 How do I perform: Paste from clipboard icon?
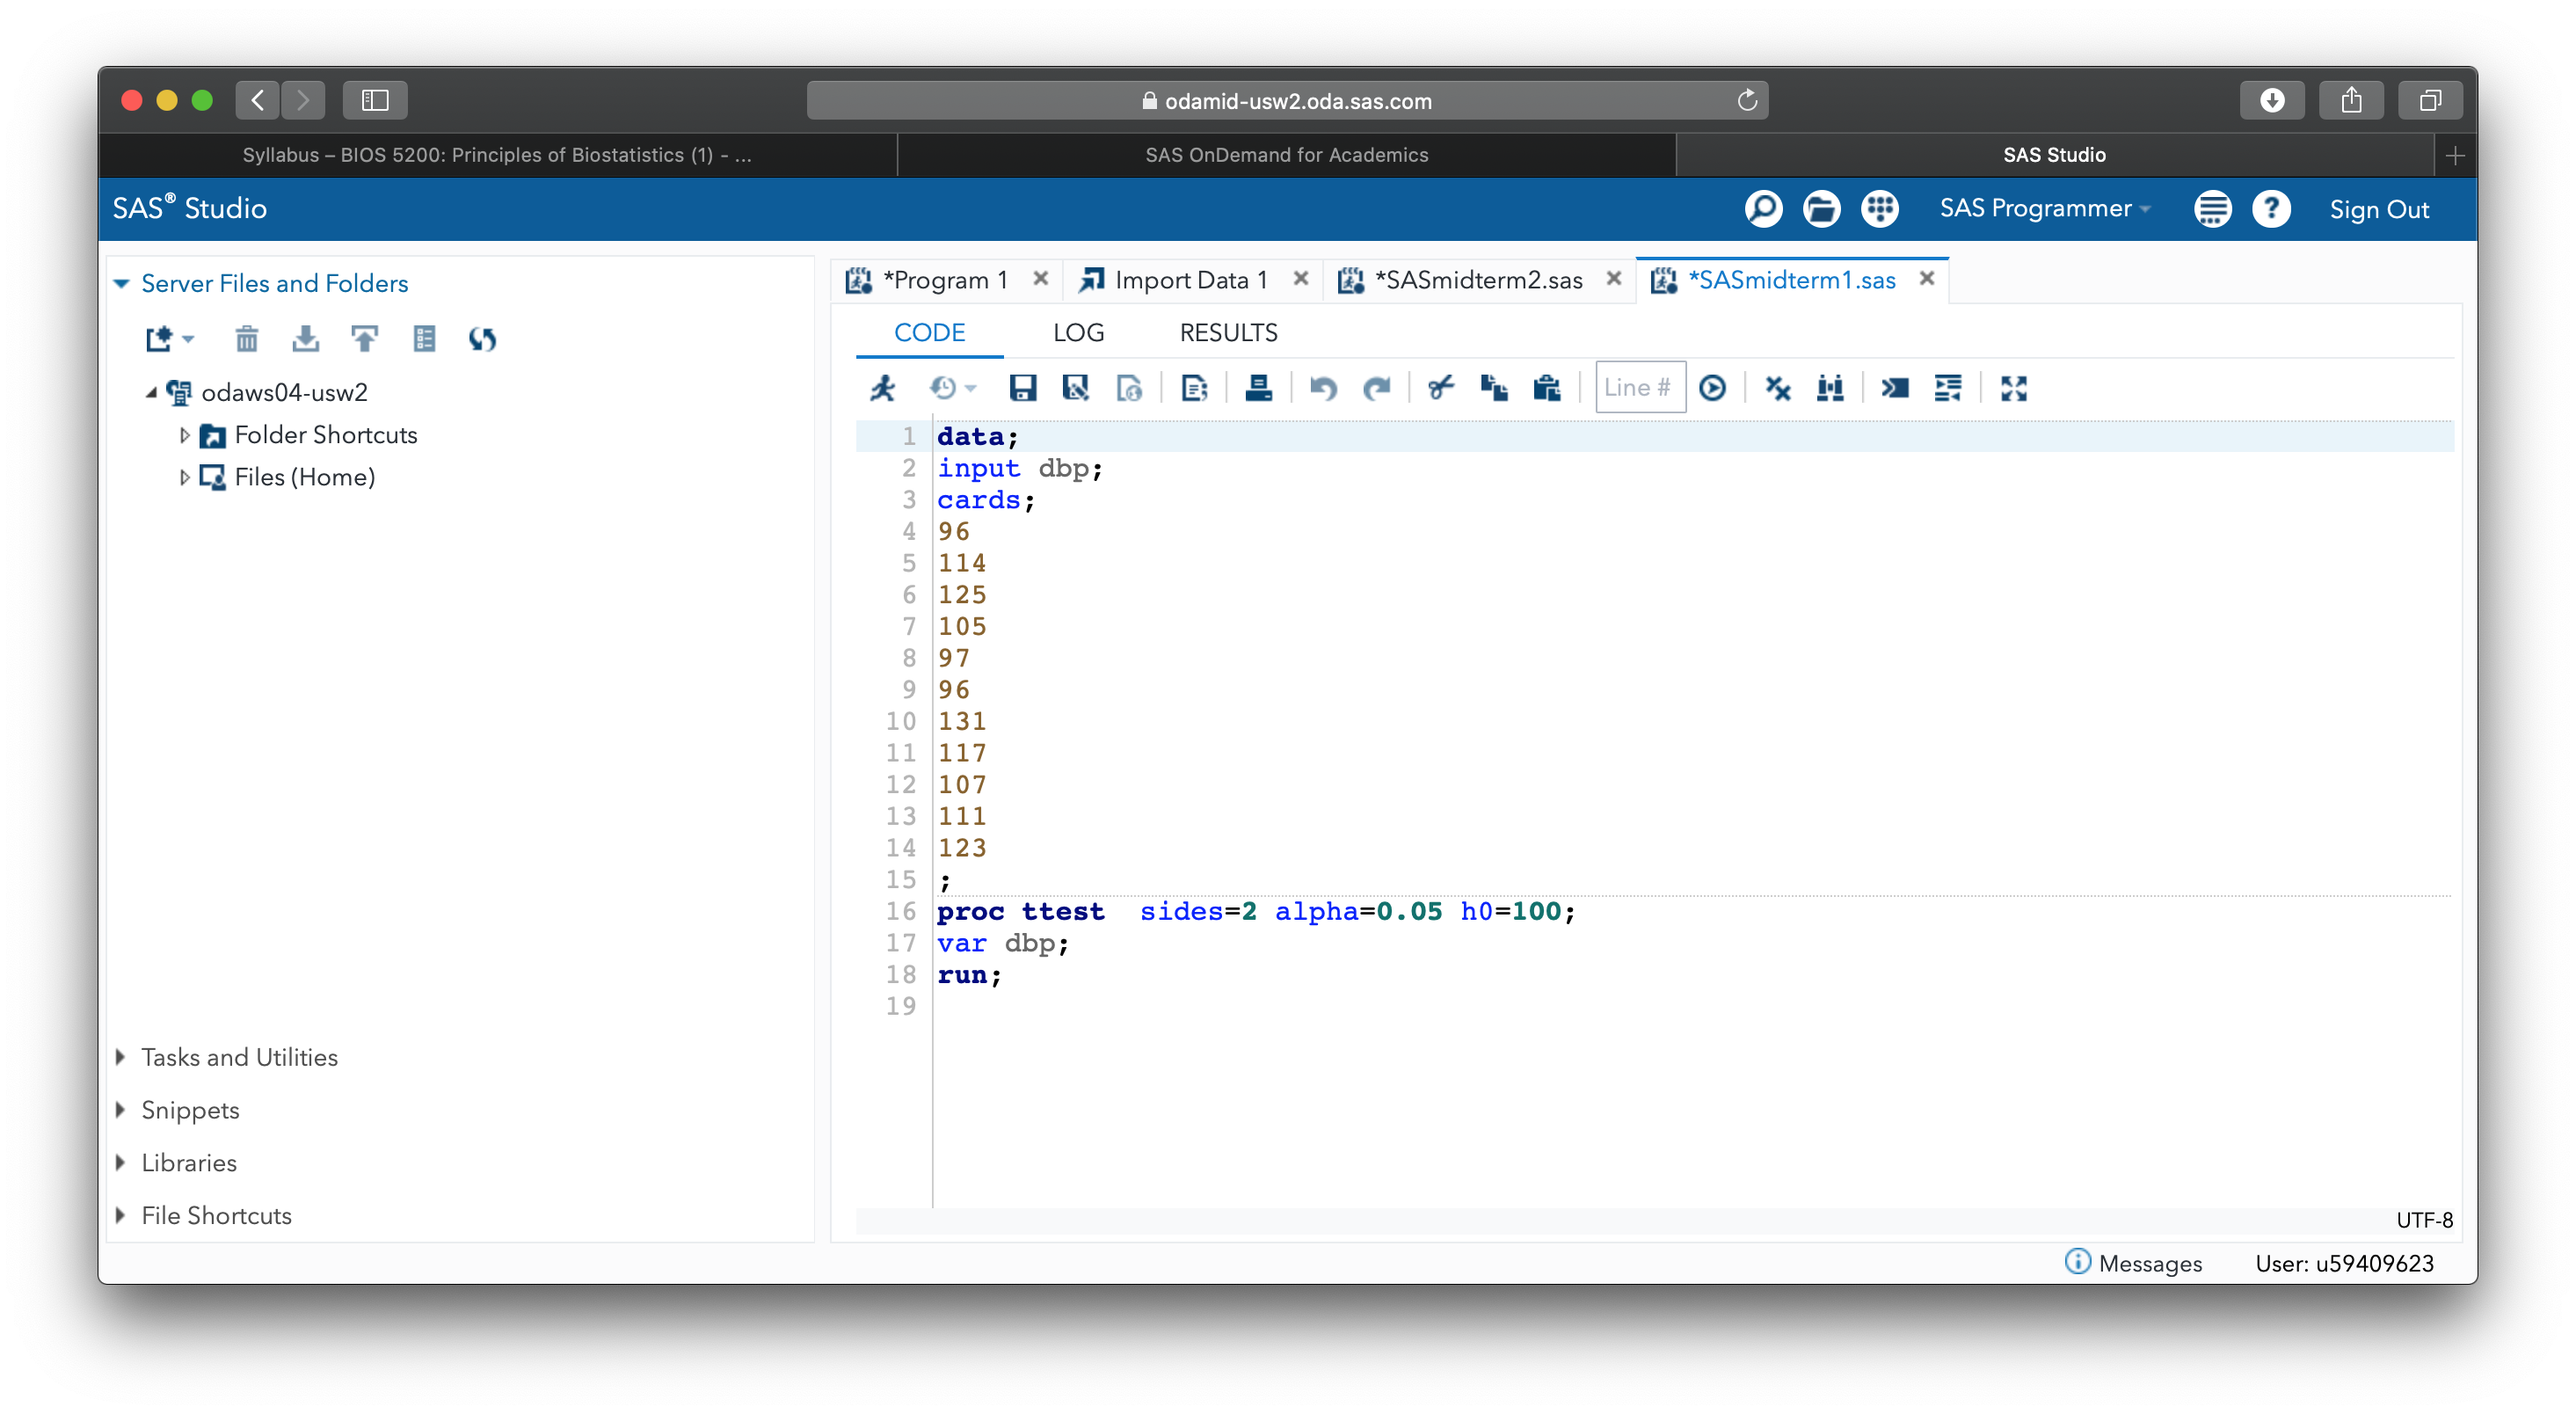[x=1547, y=388]
